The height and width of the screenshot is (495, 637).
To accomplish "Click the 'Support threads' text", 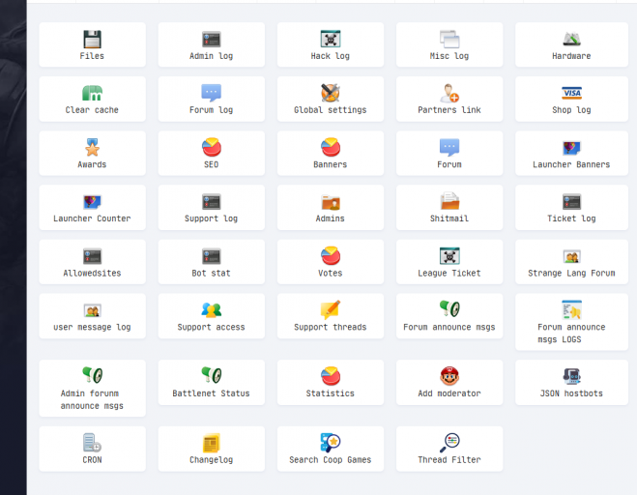I will coord(331,327).
